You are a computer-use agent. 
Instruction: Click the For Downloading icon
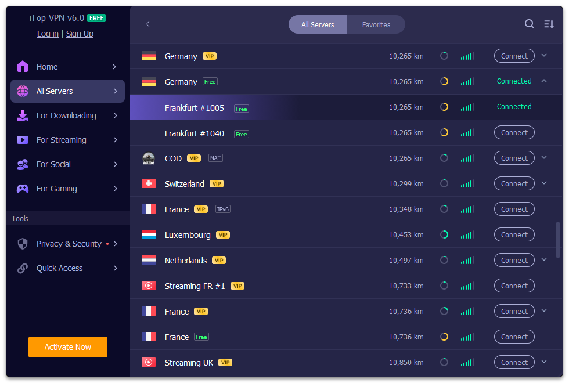23,115
